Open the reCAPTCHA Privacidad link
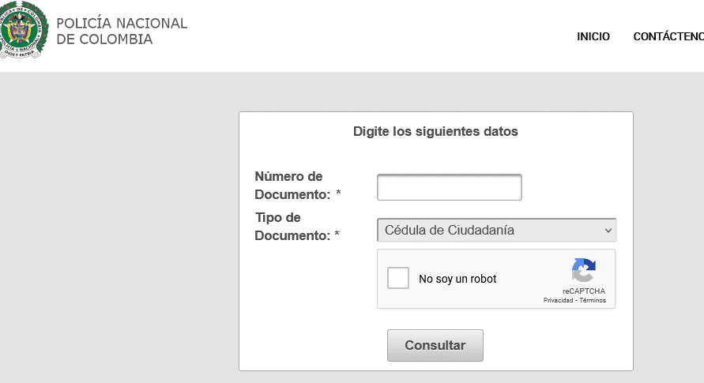This screenshot has width=704, height=383. (x=558, y=300)
